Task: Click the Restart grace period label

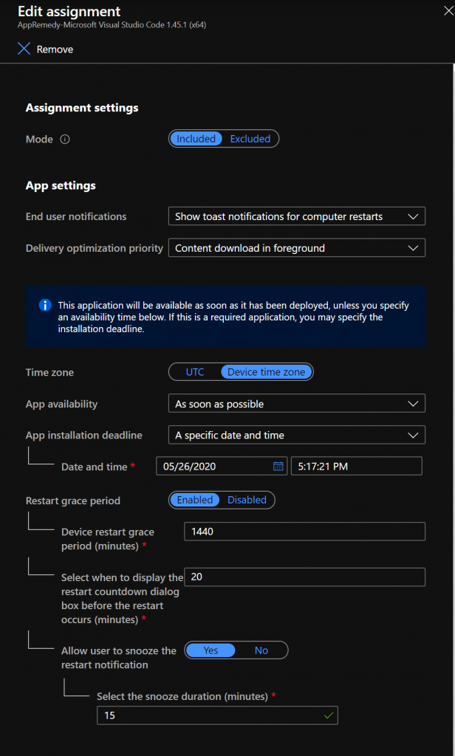Action: [73, 501]
